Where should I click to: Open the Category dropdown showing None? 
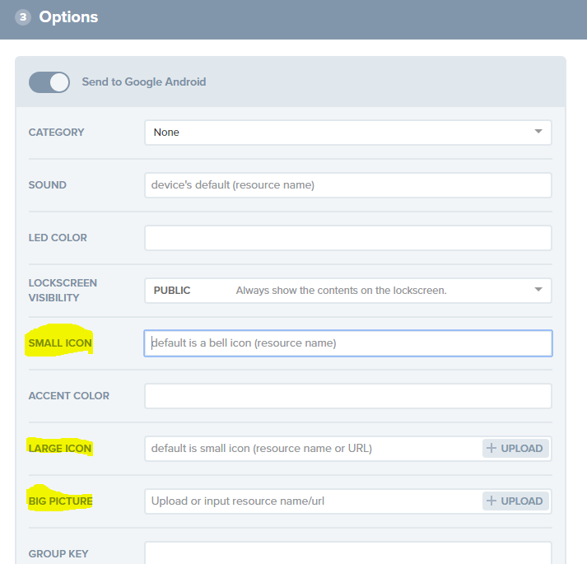[x=347, y=133]
